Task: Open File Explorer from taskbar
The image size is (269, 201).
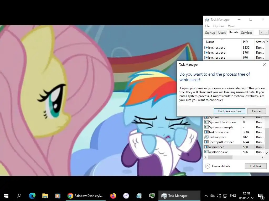Action: [45, 196]
